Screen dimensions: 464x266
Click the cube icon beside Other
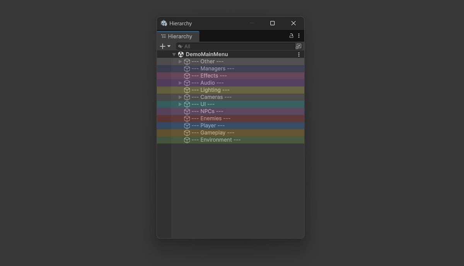pos(187,61)
